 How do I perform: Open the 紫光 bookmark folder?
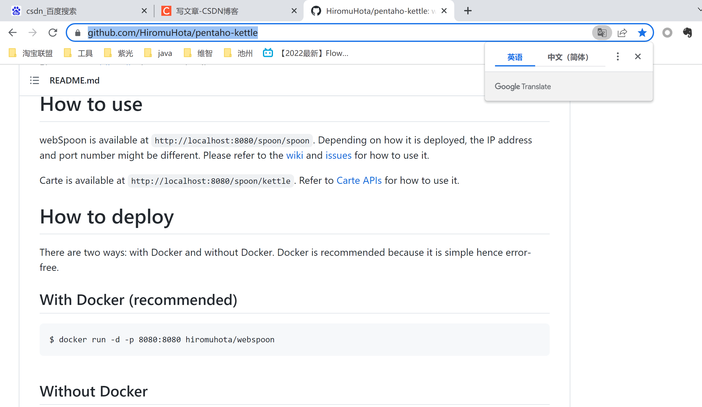[118, 53]
